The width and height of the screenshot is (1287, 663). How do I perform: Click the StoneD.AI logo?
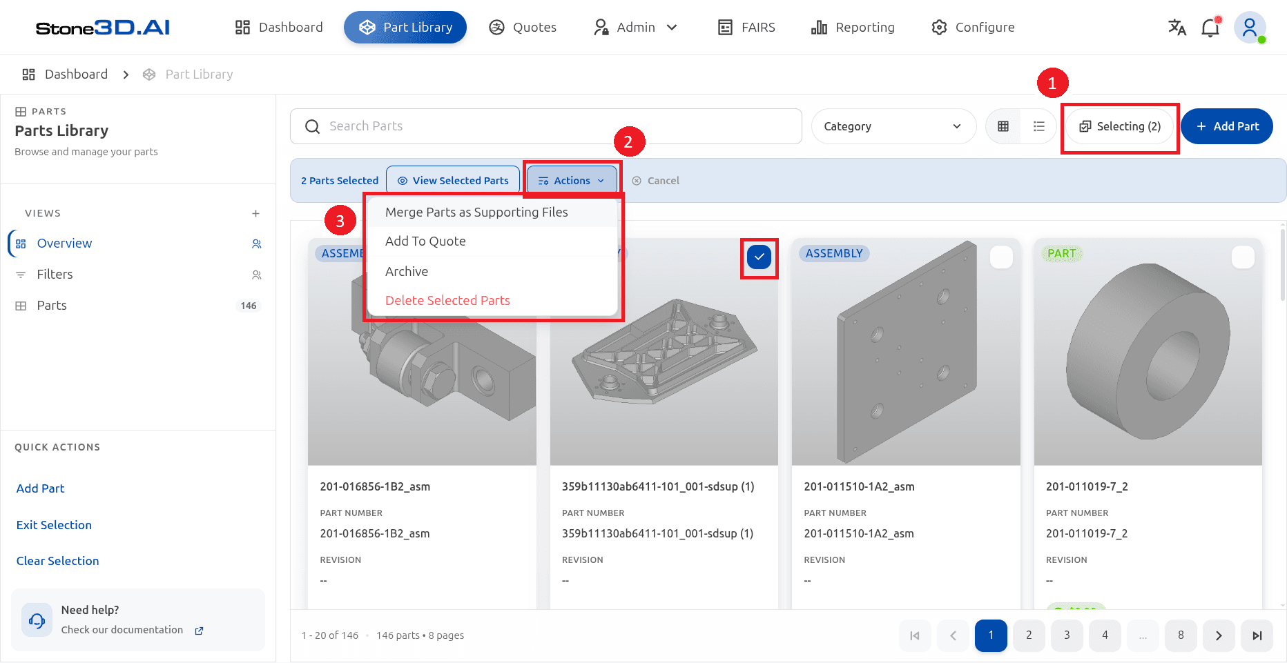pyautogui.click(x=103, y=28)
